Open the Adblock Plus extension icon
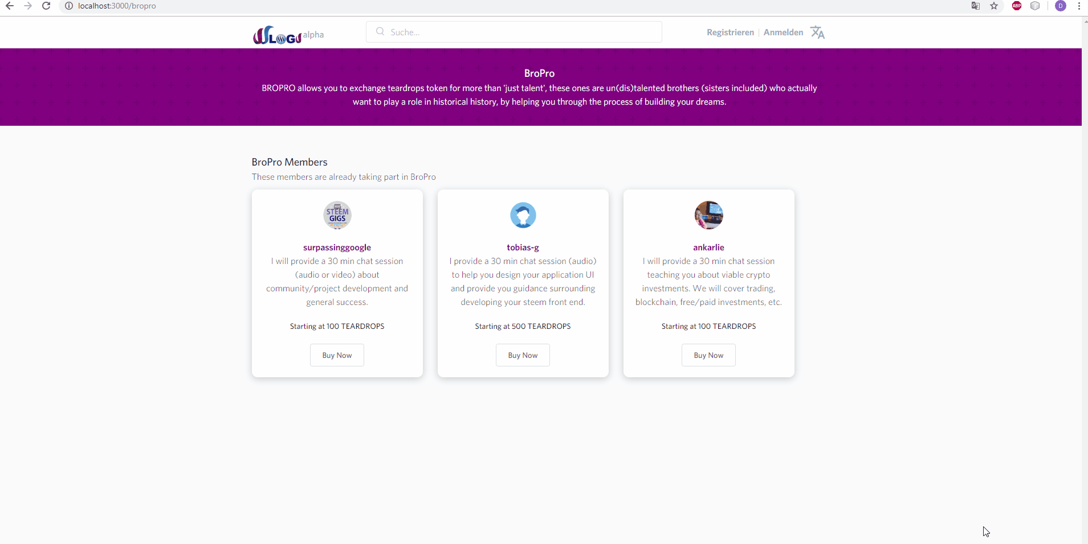The width and height of the screenshot is (1088, 544). pyautogui.click(x=1017, y=6)
